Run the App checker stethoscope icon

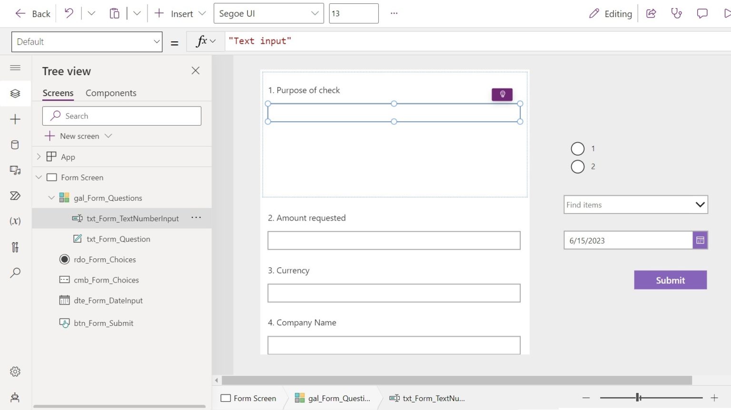pyautogui.click(x=676, y=13)
